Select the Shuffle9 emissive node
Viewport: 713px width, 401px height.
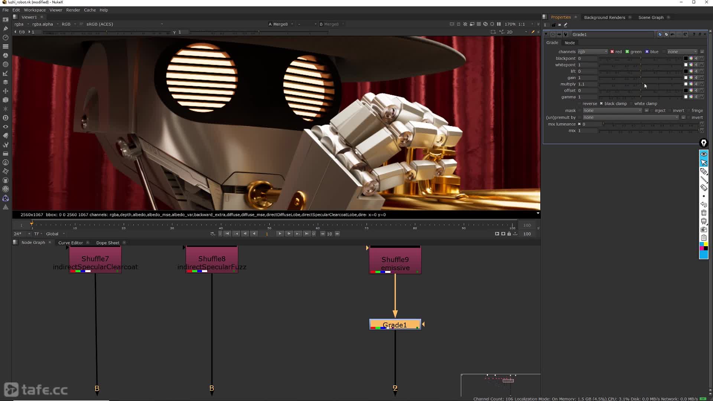(x=395, y=260)
